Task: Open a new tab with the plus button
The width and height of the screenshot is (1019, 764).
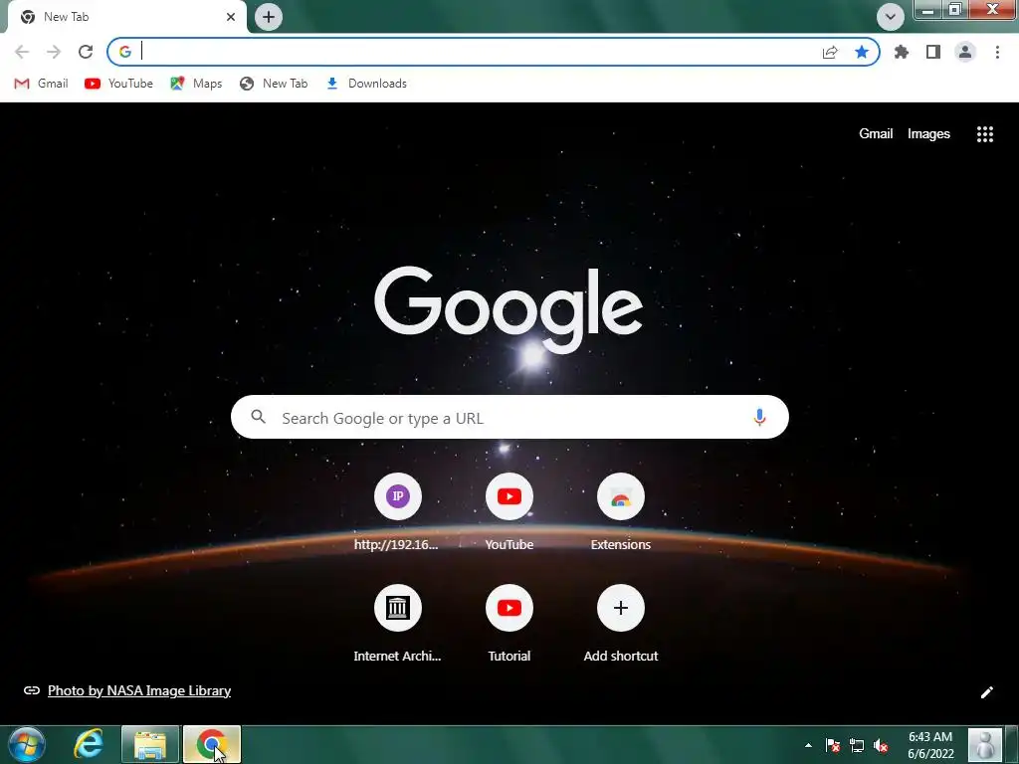Action: [x=269, y=17]
